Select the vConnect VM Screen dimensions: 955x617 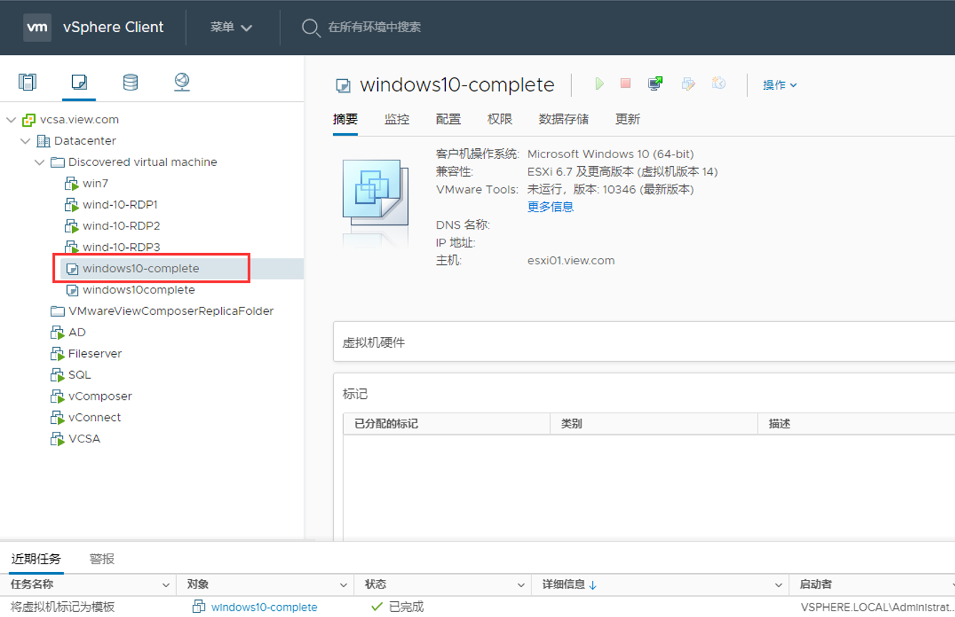coord(94,418)
